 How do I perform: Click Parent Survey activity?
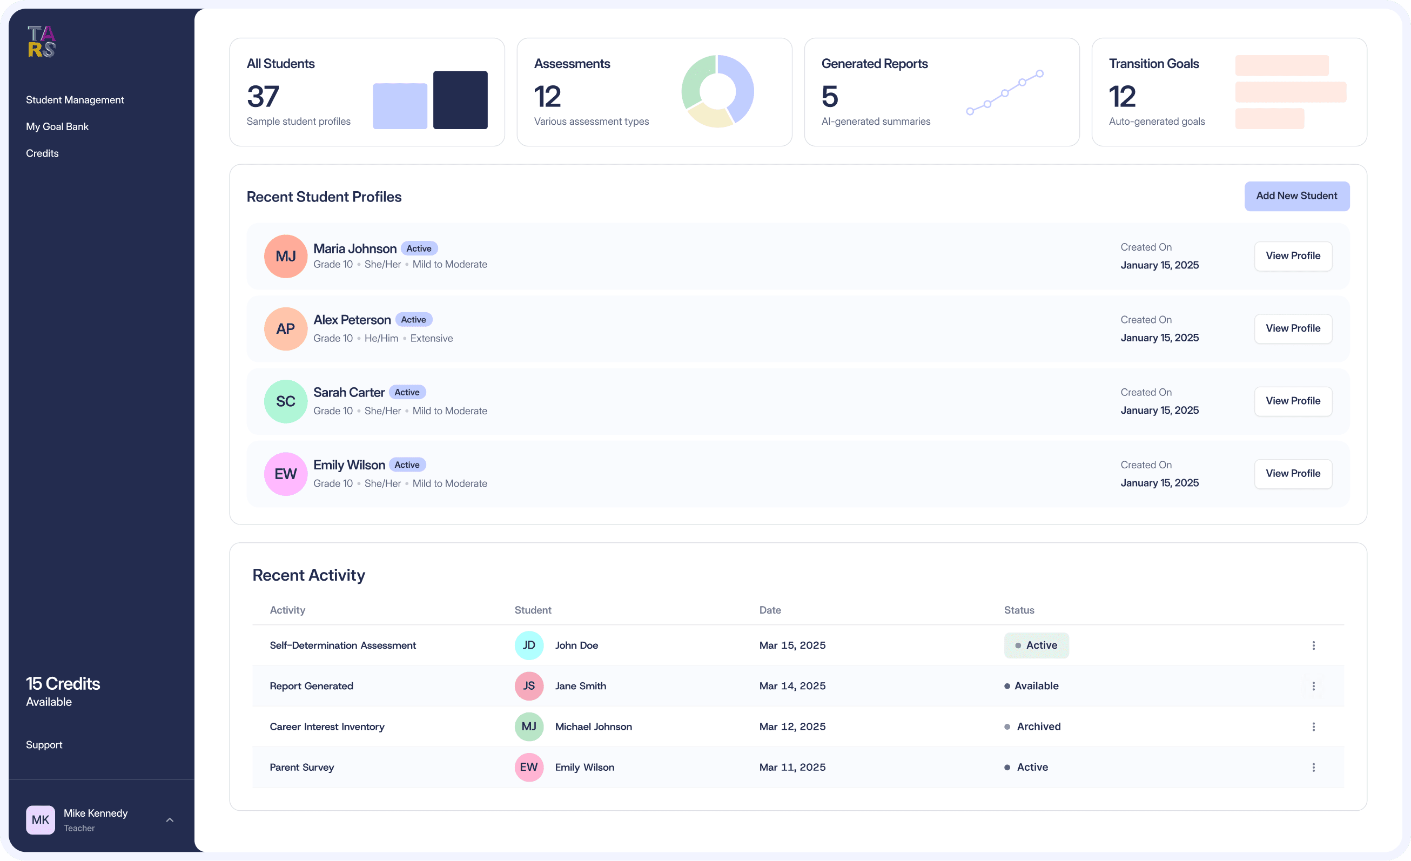(x=302, y=768)
